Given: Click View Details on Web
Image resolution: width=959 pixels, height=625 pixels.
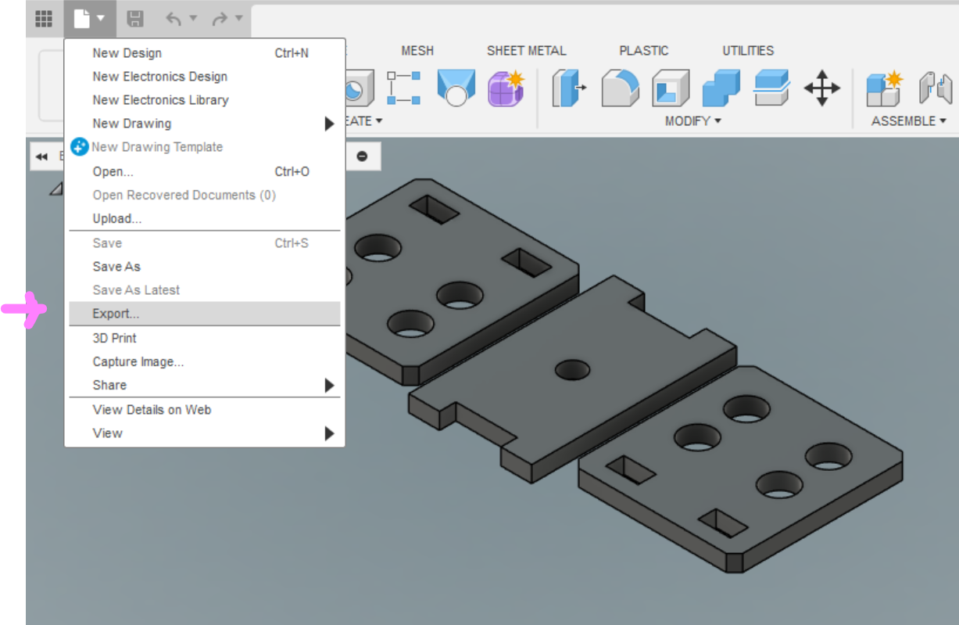Looking at the screenshot, I should 152,409.
